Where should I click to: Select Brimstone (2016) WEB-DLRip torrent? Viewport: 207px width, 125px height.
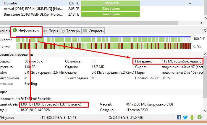click(102, 14)
